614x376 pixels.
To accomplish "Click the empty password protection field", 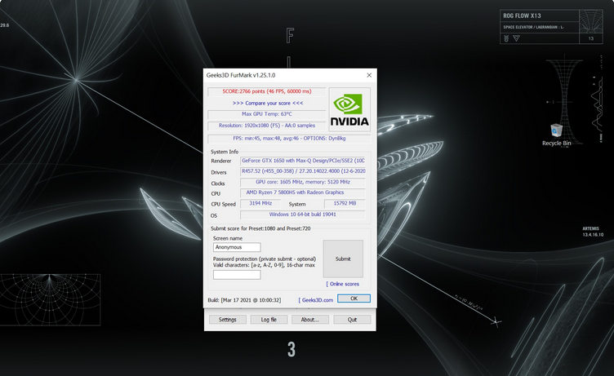I will click(237, 275).
